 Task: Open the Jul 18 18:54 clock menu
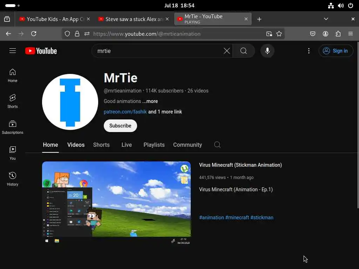coord(179,6)
